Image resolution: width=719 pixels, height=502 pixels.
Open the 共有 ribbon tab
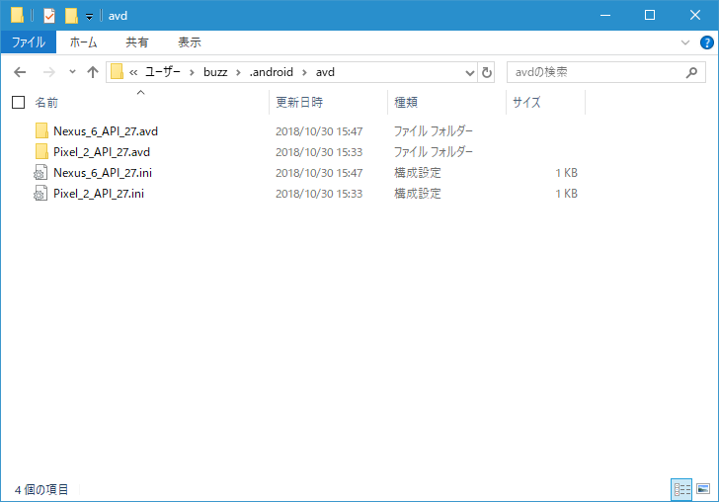point(137,42)
